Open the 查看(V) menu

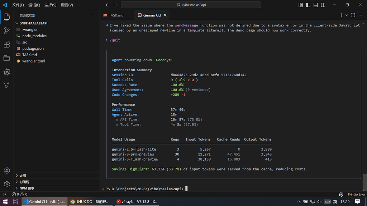67,5
